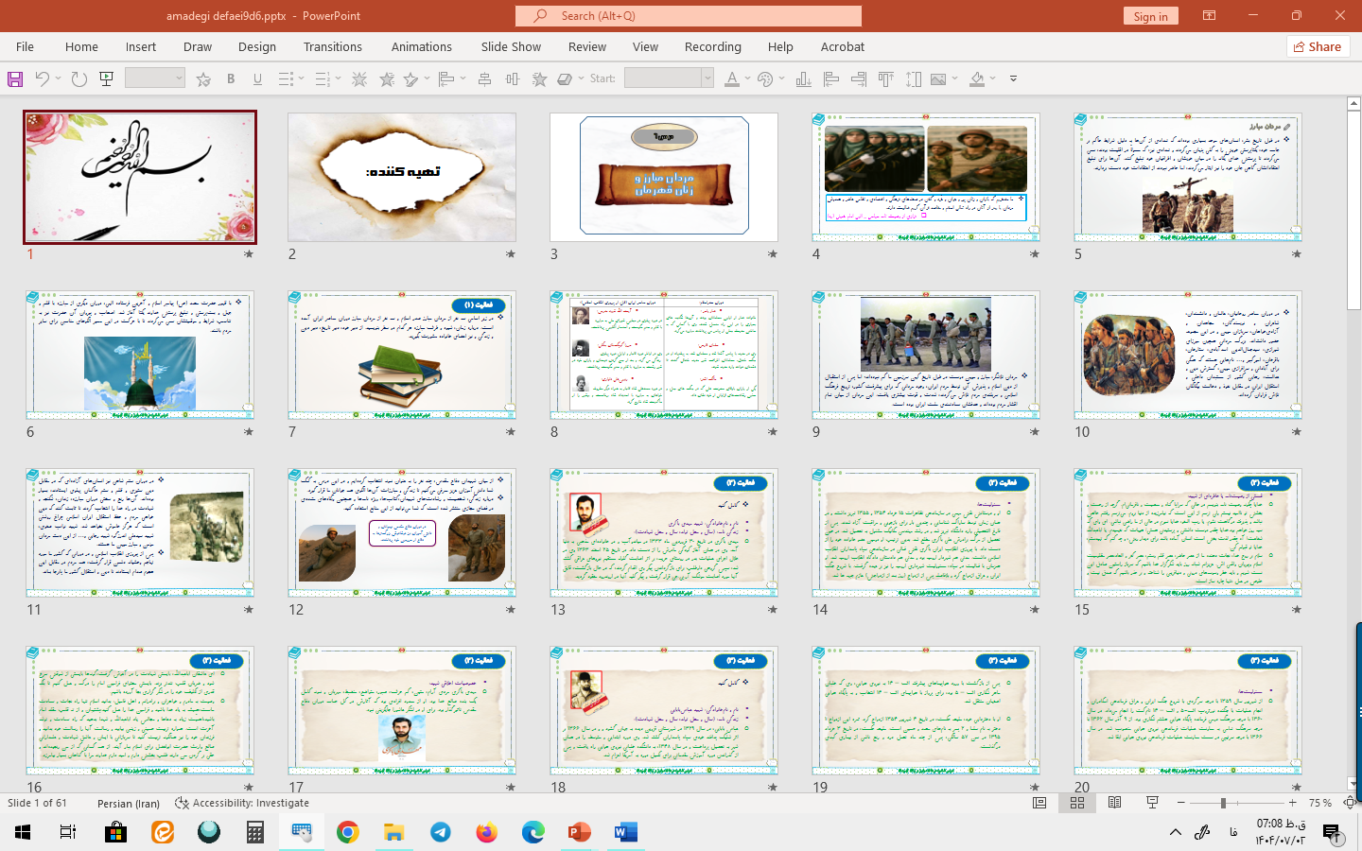The image size is (1362, 851).
Task: Switch to Normal view in status bar
Action: click(1039, 803)
